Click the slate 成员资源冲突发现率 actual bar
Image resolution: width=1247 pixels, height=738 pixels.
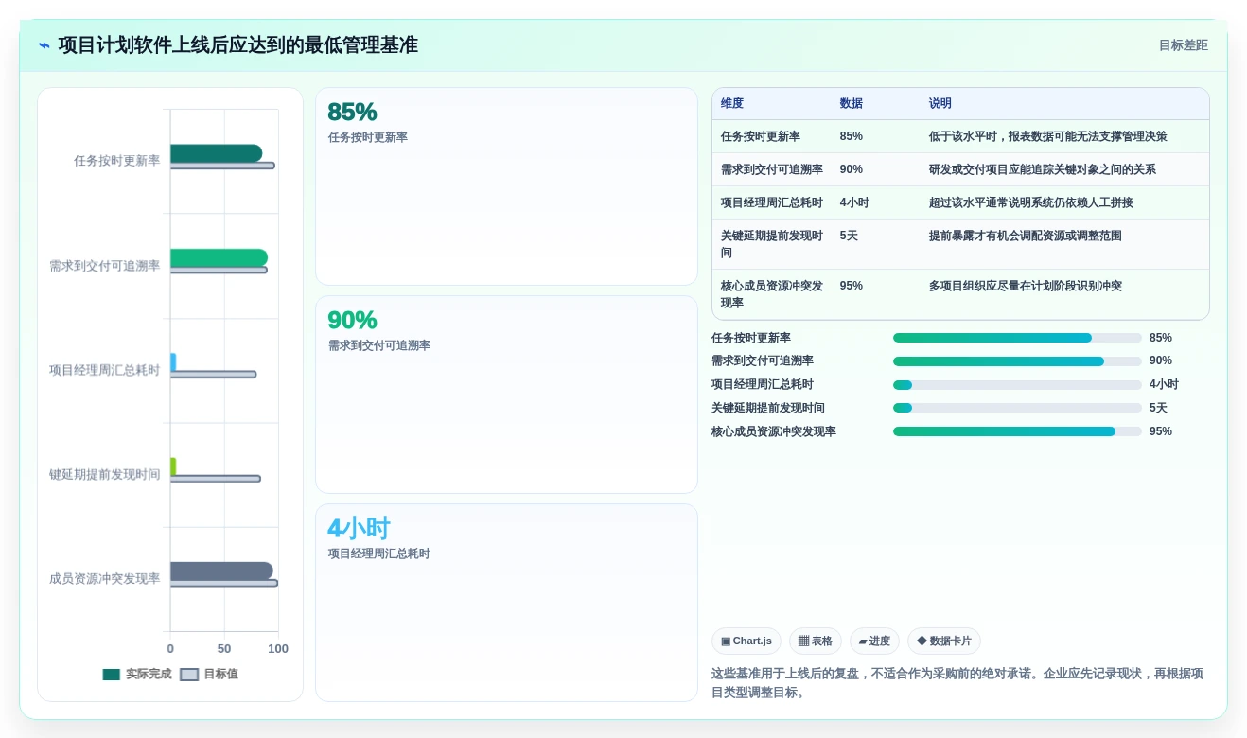point(221,571)
